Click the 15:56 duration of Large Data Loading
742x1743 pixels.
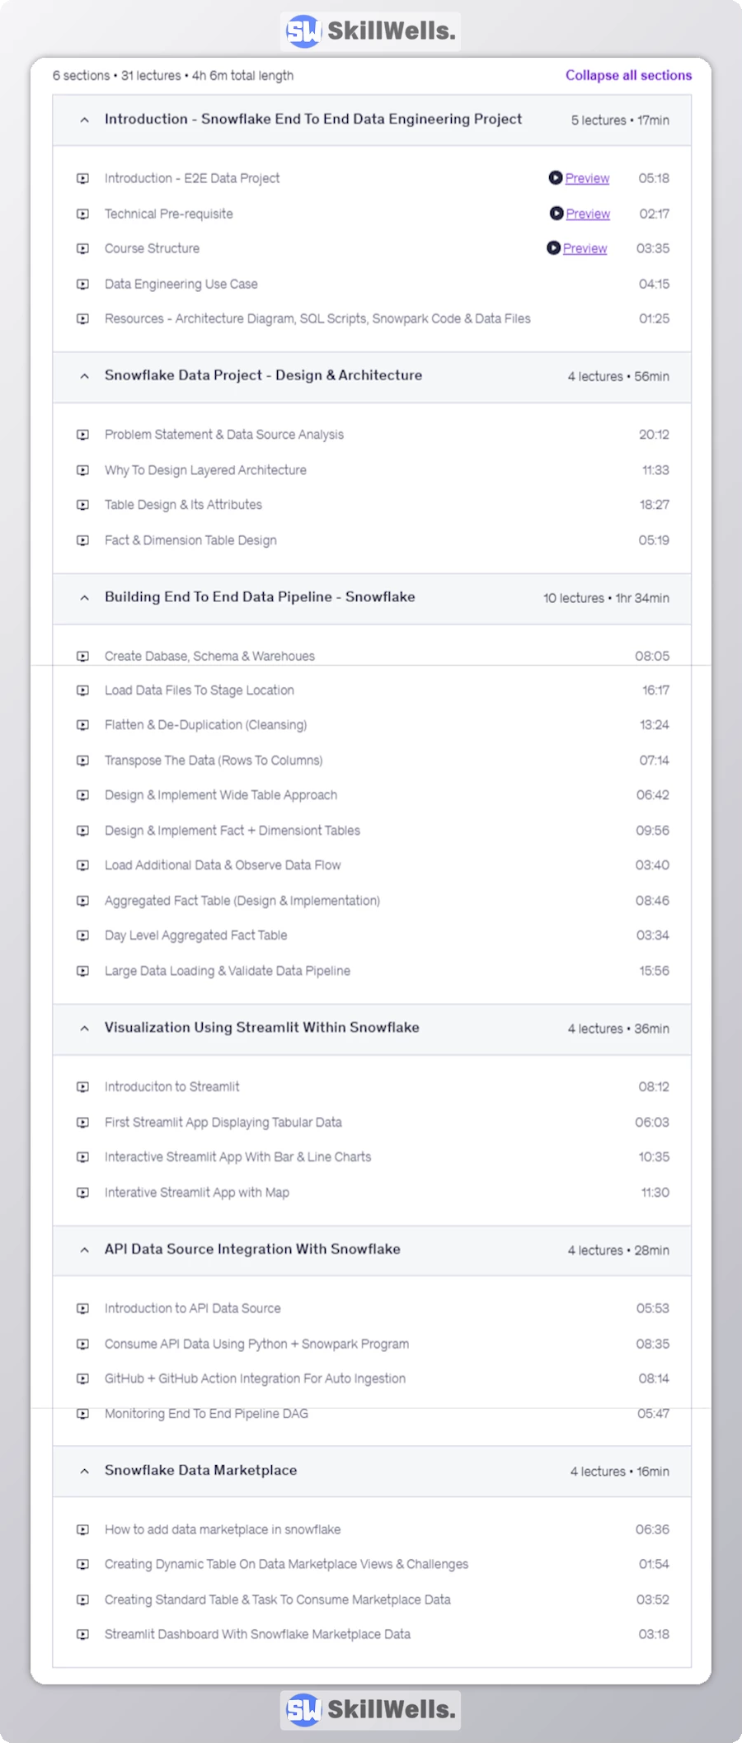654,971
